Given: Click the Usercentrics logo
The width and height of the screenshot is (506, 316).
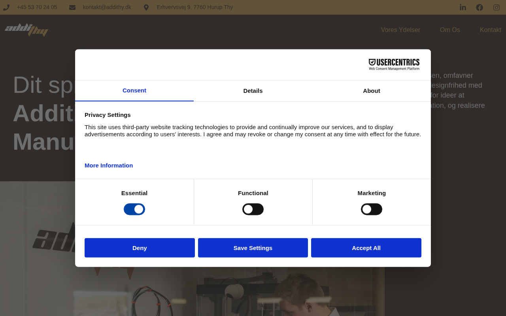Looking at the screenshot, I should [394, 64].
